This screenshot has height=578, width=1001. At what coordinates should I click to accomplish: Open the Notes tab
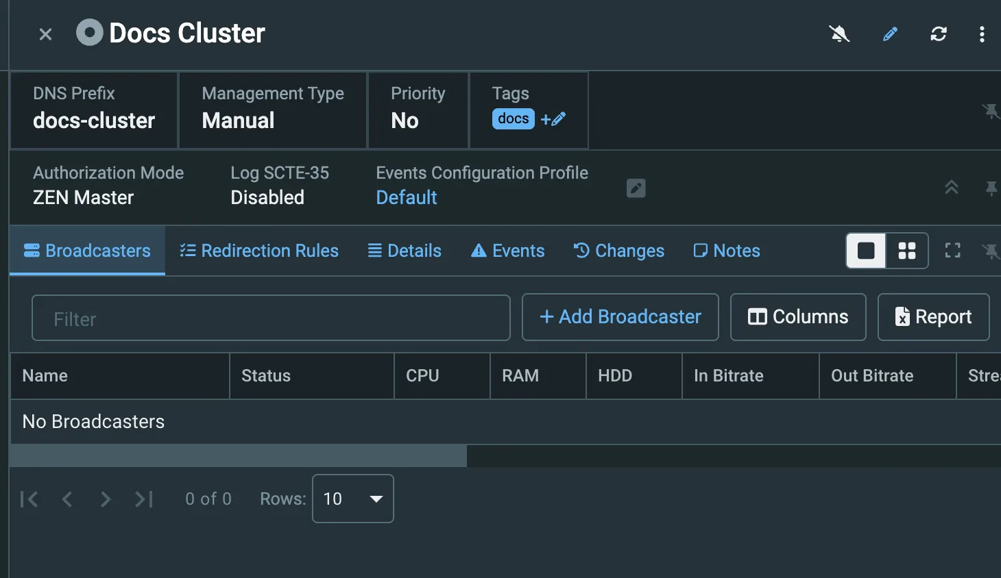727,251
